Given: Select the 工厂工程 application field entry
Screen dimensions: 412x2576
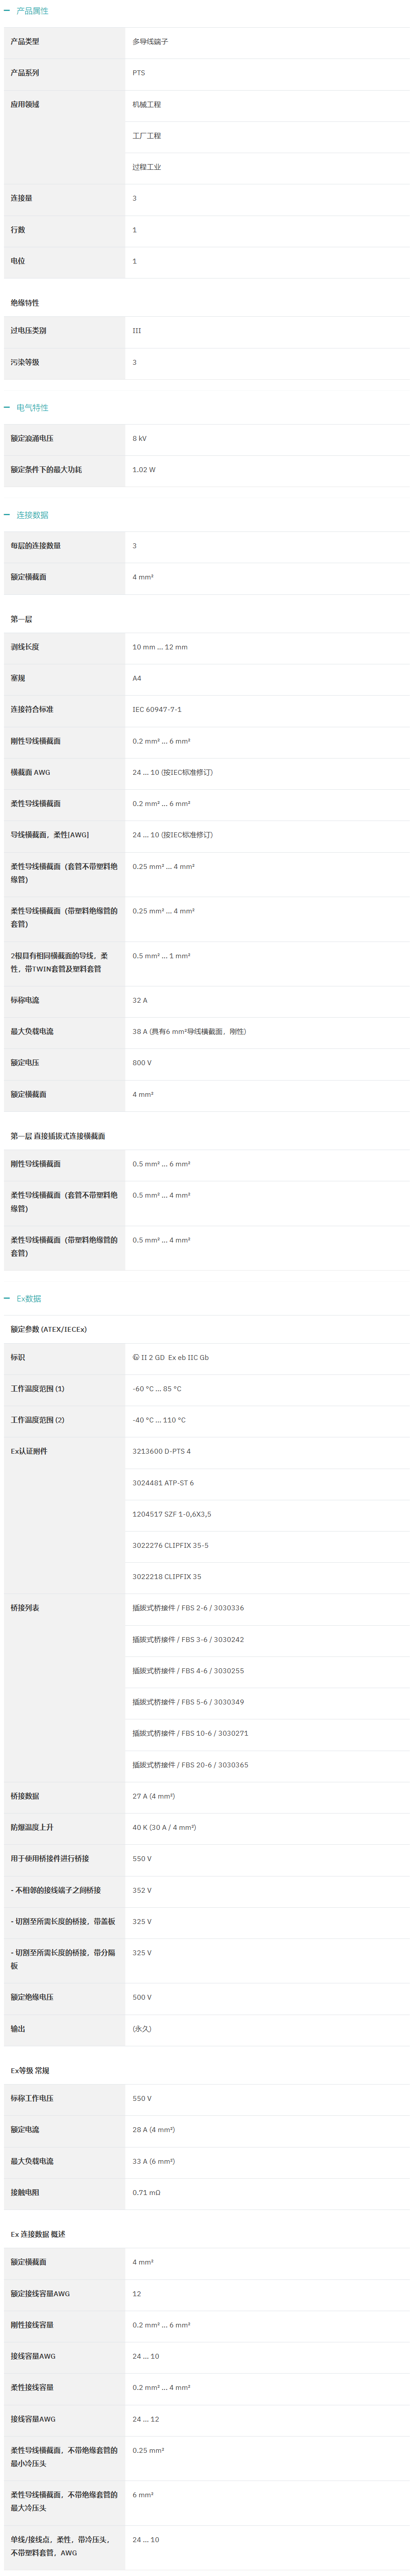Looking at the screenshot, I should 147,136.
